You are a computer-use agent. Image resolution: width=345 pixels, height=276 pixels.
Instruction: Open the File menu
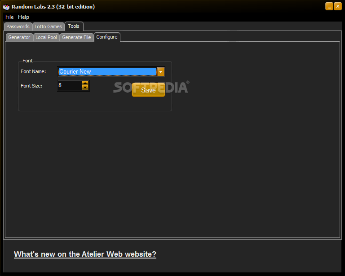(9, 17)
